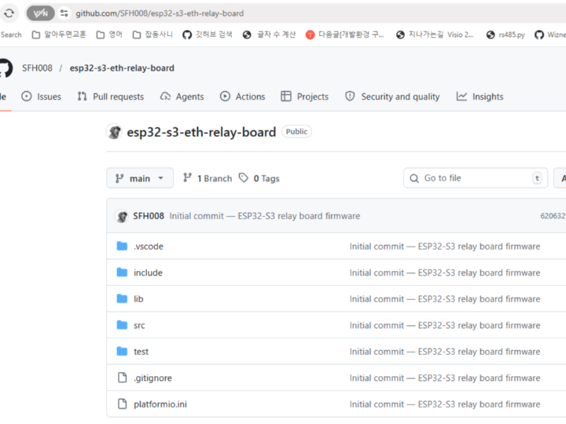566x424 pixels.
Task: Open site information icon in address bar
Action: tap(64, 13)
